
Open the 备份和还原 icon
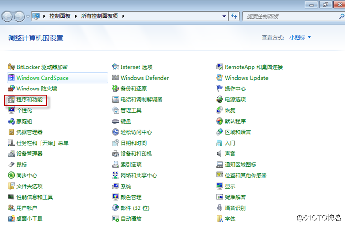tap(115, 89)
